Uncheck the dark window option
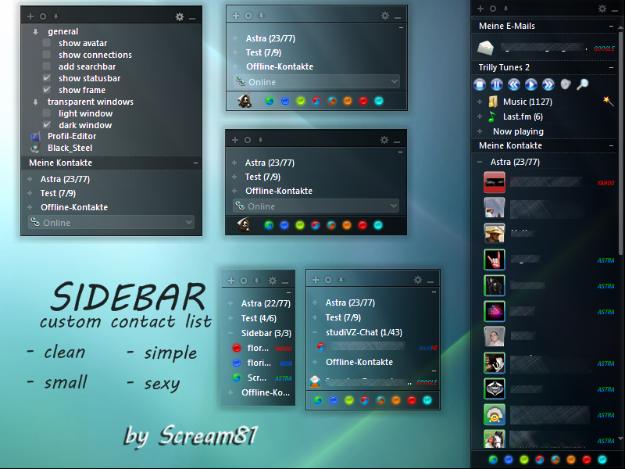 click(47, 124)
